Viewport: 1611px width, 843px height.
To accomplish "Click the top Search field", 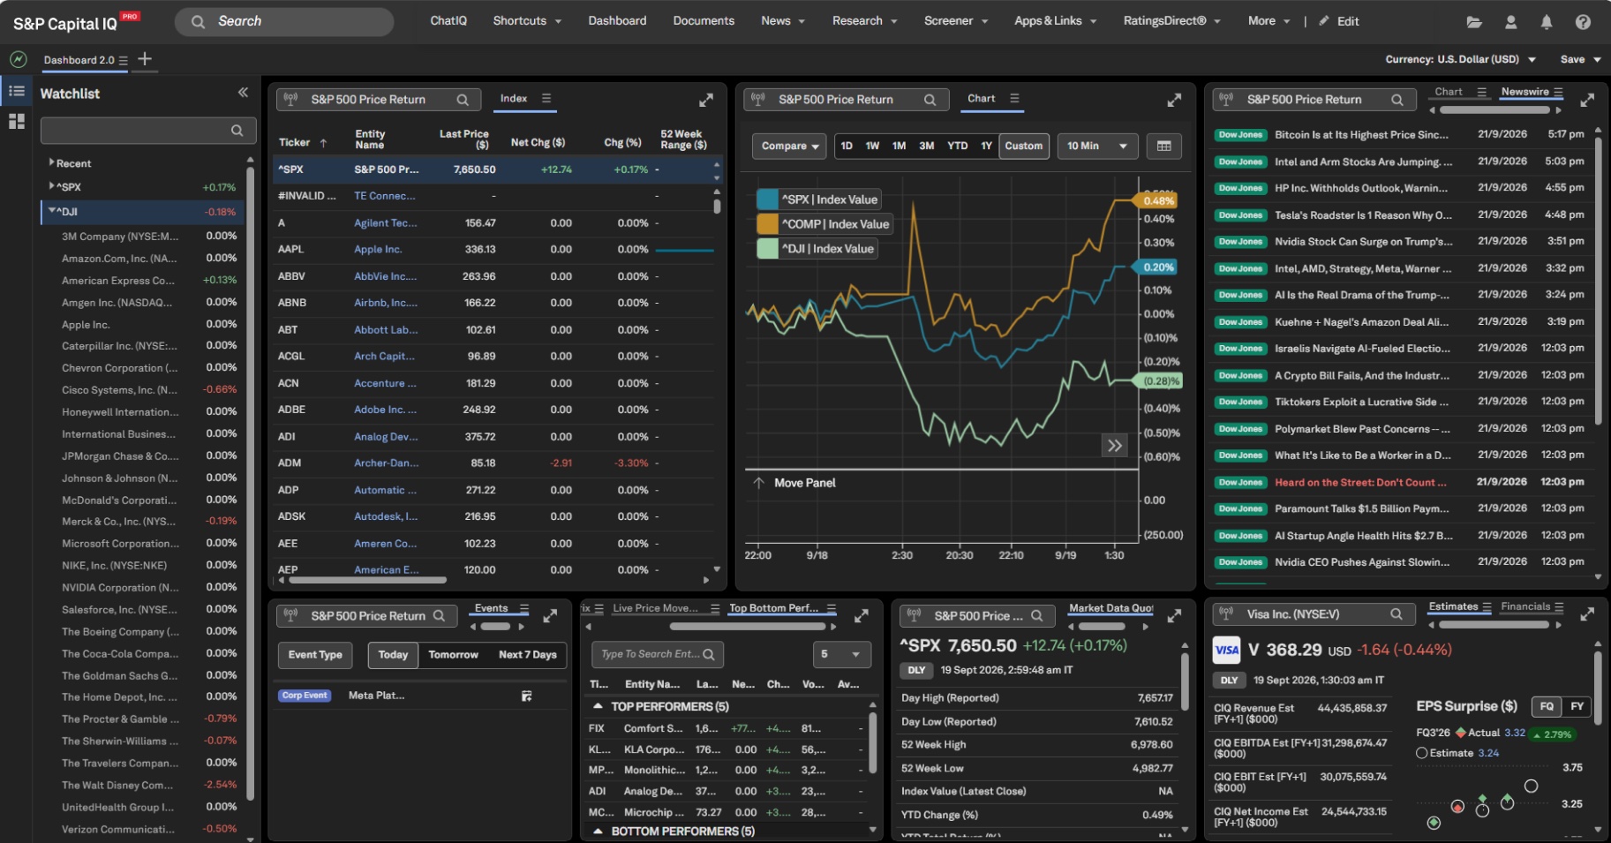I will [x=284, y=21].
